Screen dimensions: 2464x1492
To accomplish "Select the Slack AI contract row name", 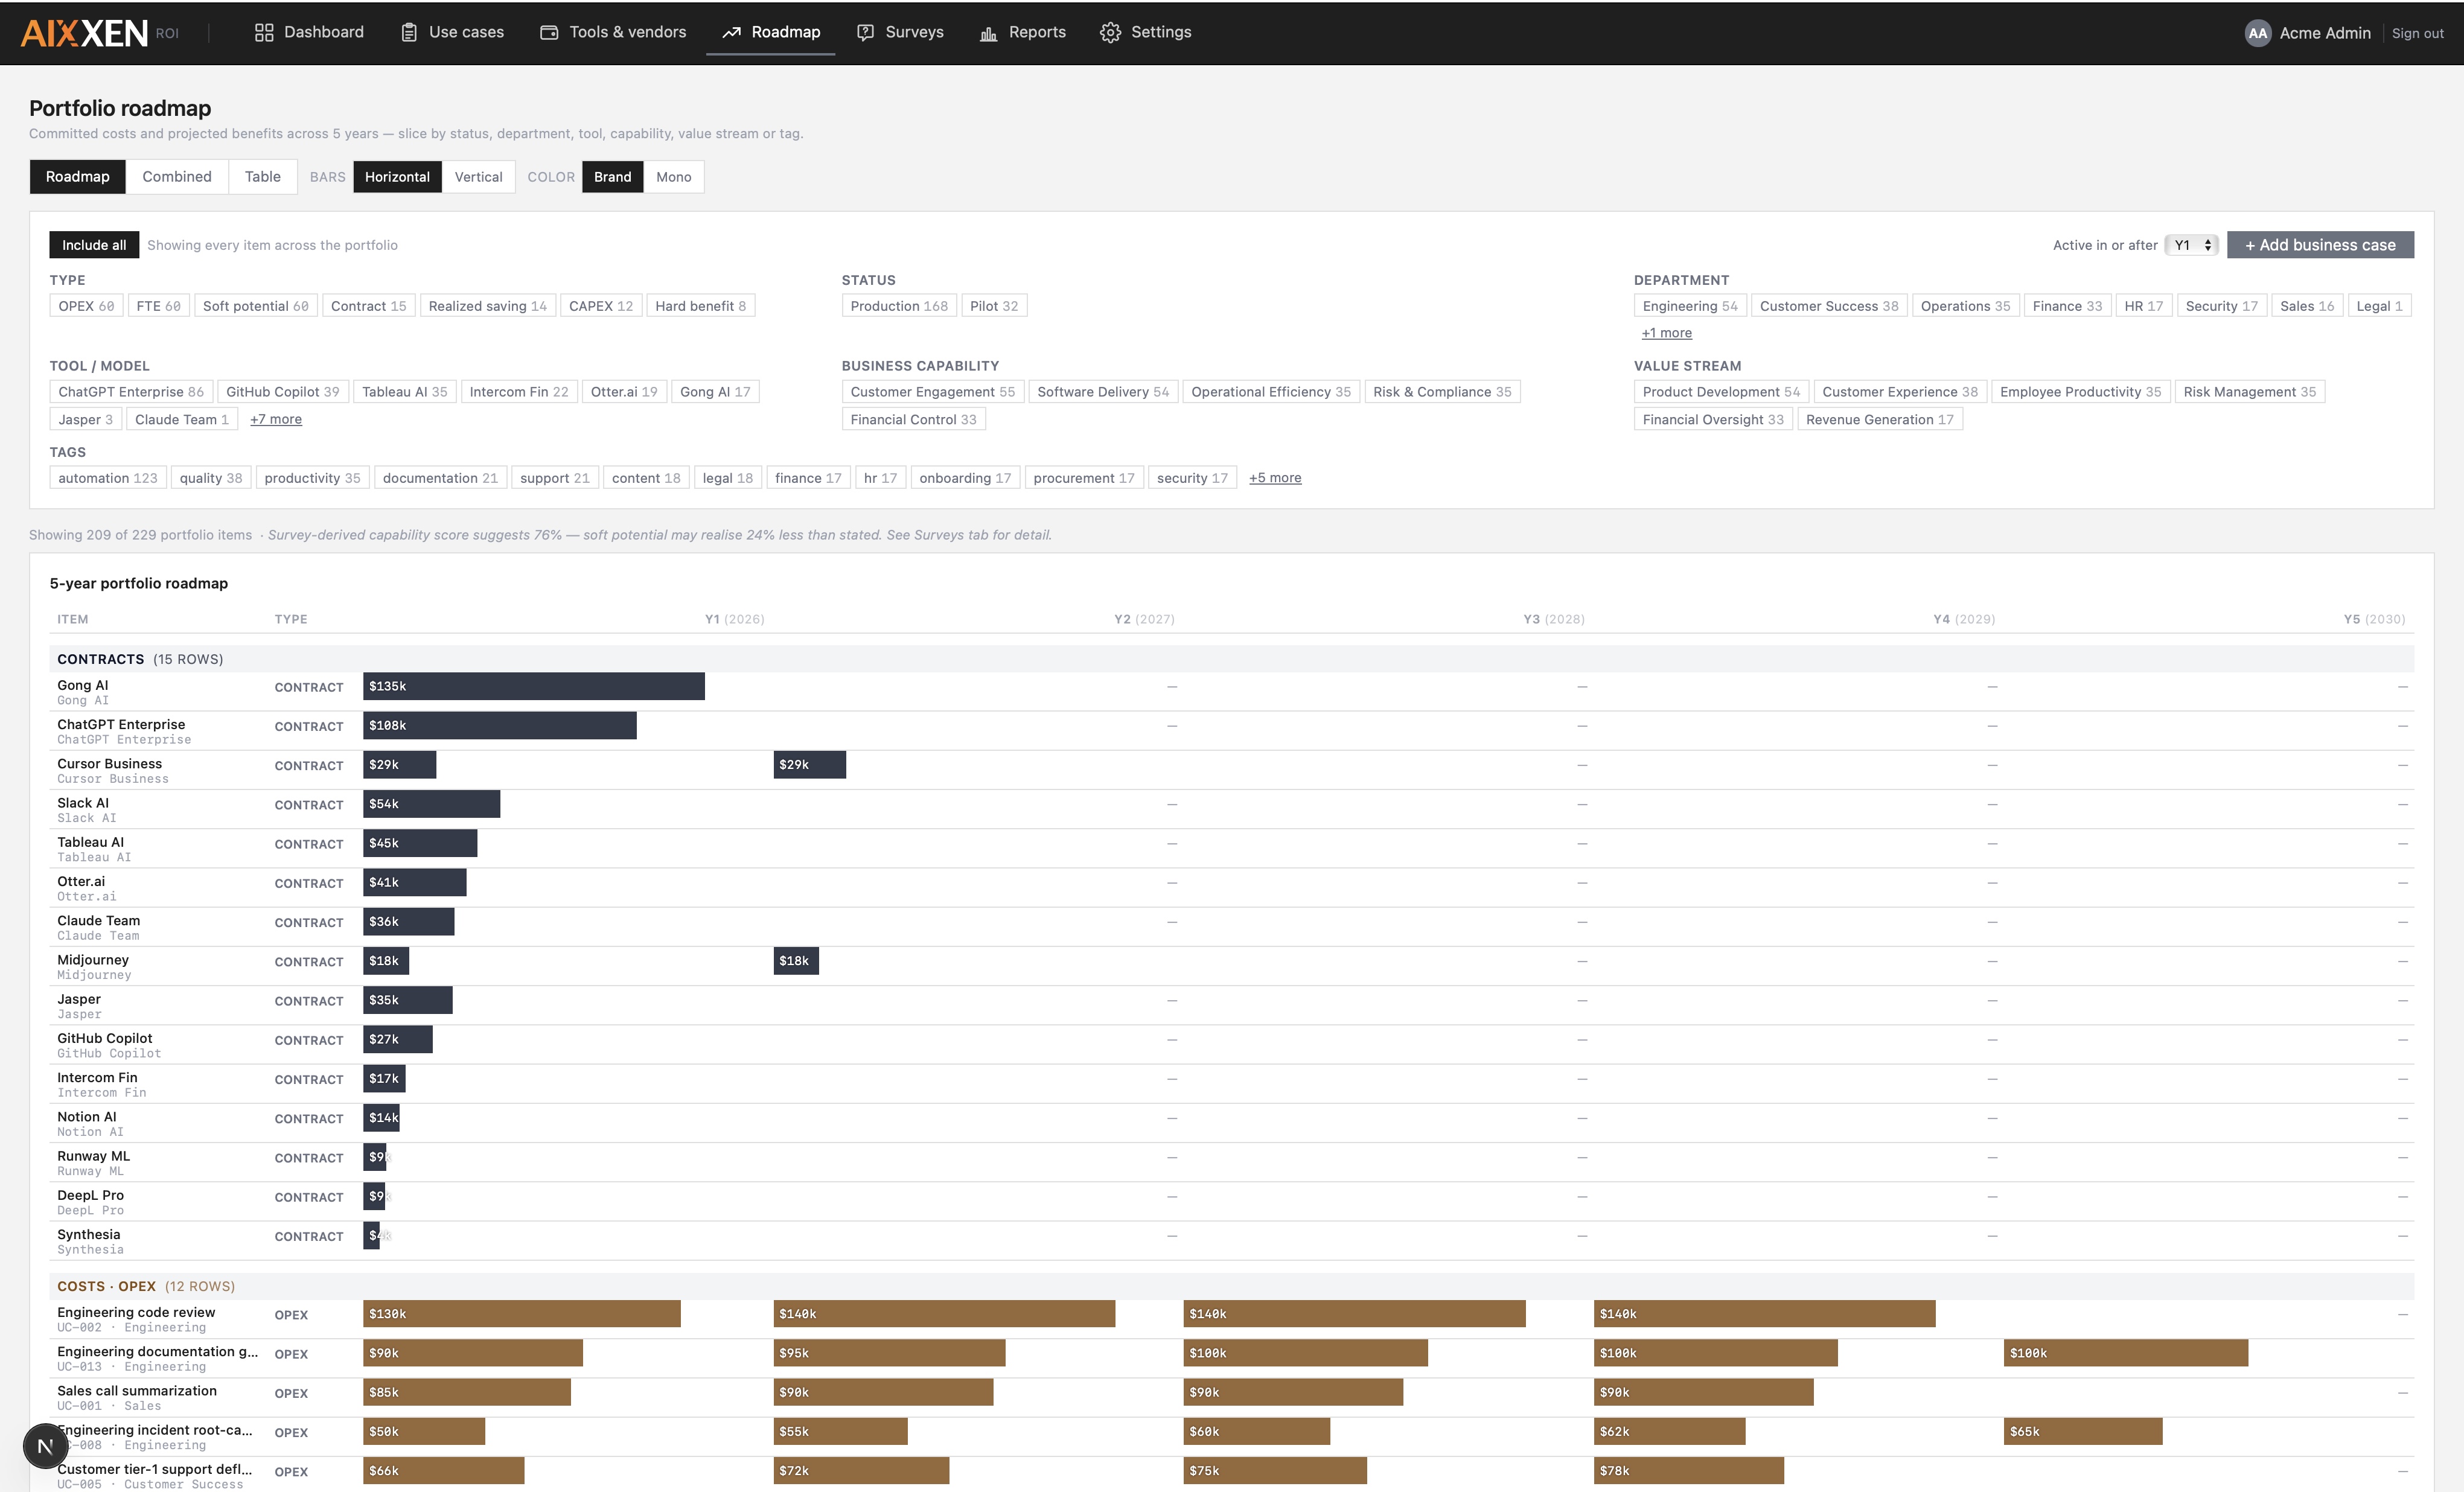I will 83,803.
